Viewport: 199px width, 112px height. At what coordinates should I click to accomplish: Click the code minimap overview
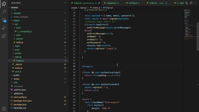[190, 24]
